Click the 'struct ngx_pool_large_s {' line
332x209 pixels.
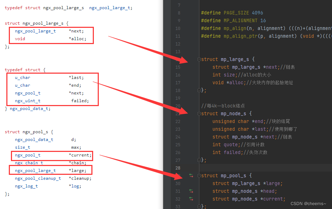click(37, 23)
